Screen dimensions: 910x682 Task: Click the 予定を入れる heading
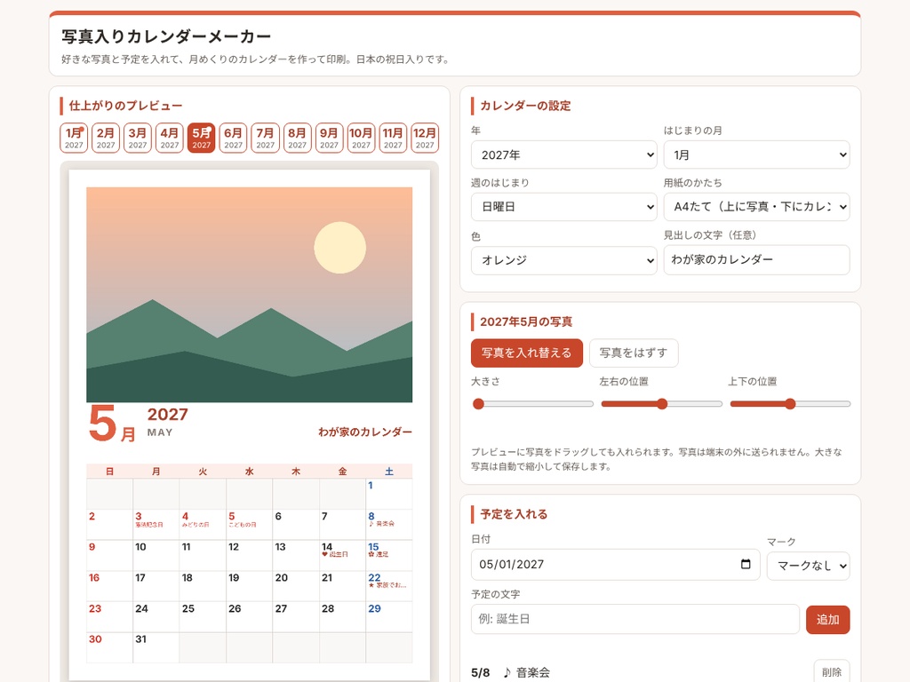click(x=514, y=514)
